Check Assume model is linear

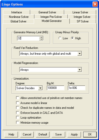17,103
